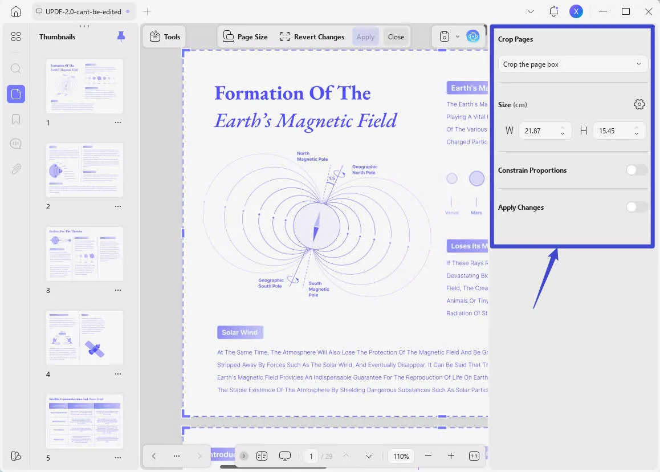Open the tab list chevron near minimize
This screenshot has width=660, height=472.
(x=530, y=11)
